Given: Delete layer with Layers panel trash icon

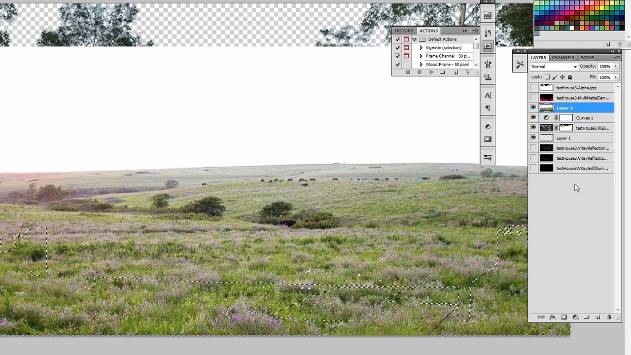Looking at the screenshot, I should 609,317.
